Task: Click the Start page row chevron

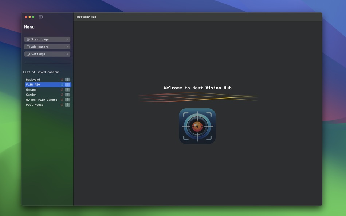Action: [x=67, y=39]
